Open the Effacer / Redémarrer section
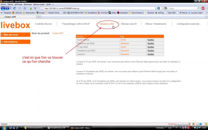The width and height of the screenshot is (208, 130). point(156,24)
